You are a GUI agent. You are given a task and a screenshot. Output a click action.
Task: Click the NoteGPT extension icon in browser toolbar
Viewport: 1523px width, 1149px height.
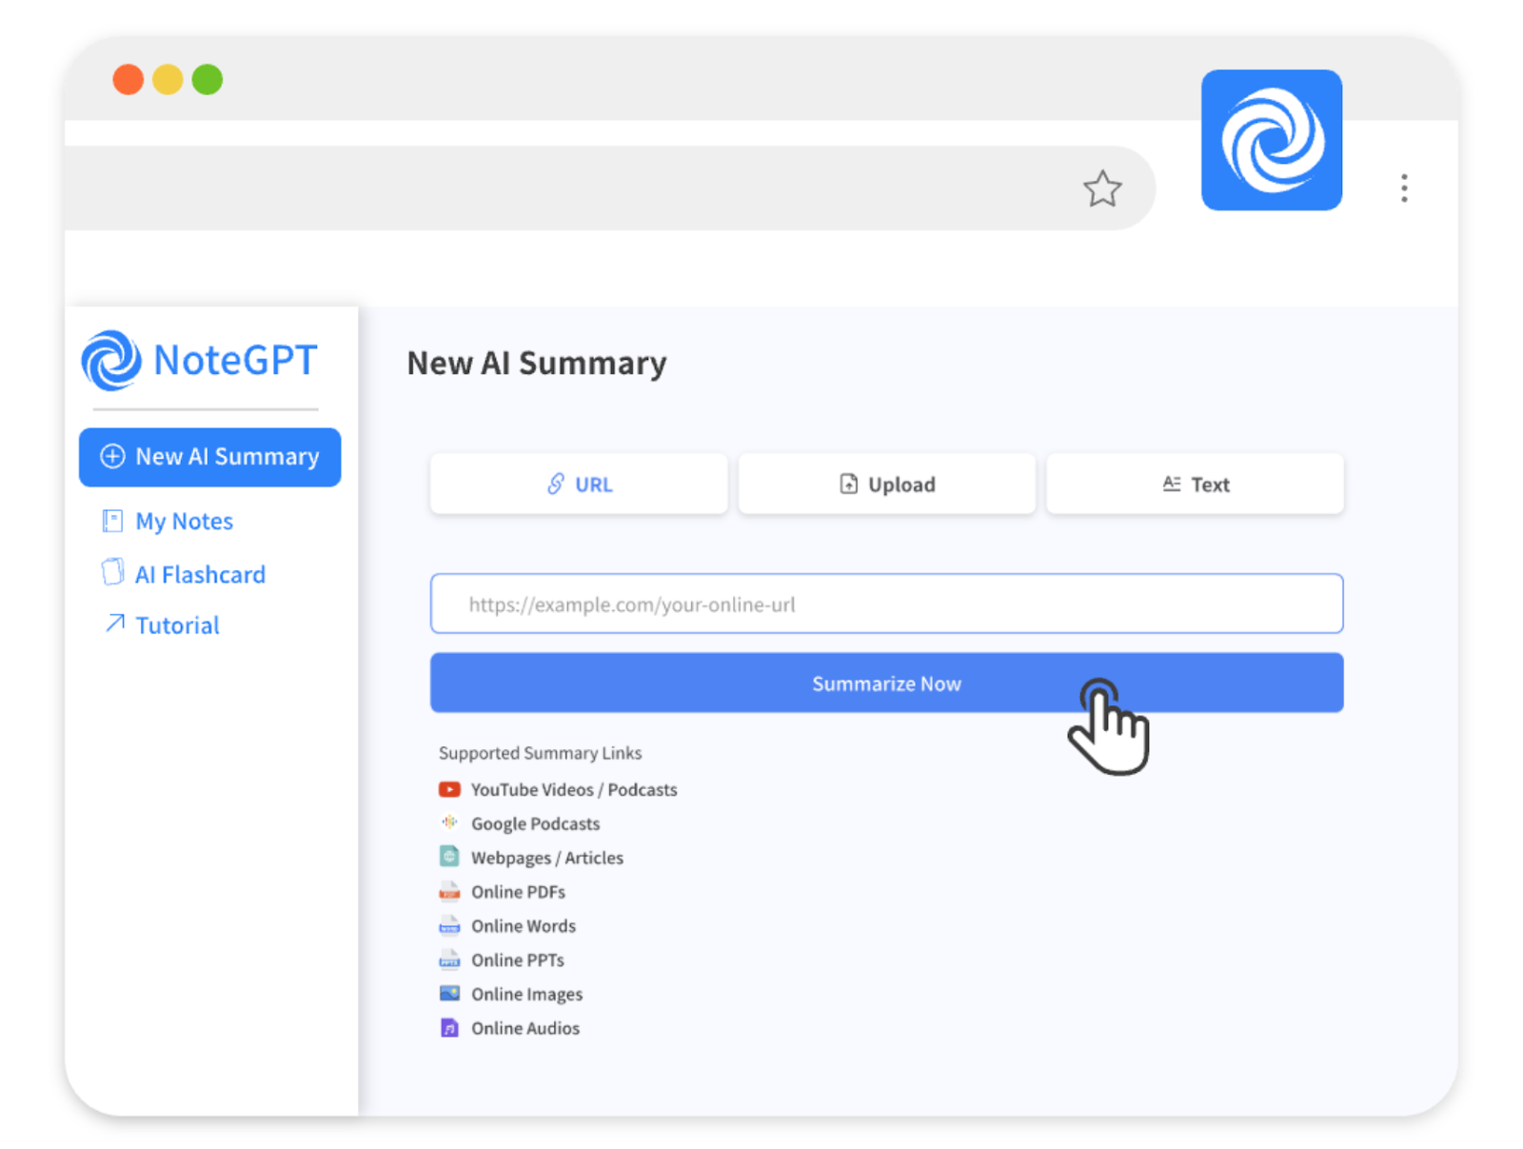coord(1271,139)
